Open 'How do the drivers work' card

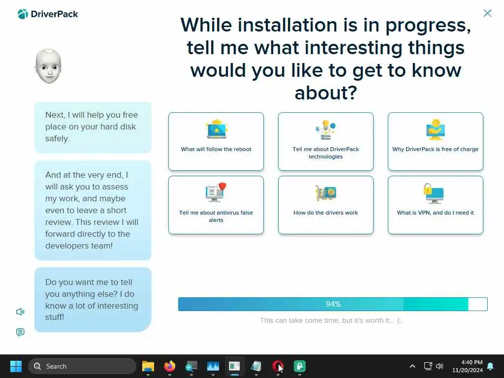[x=326, y=205]
